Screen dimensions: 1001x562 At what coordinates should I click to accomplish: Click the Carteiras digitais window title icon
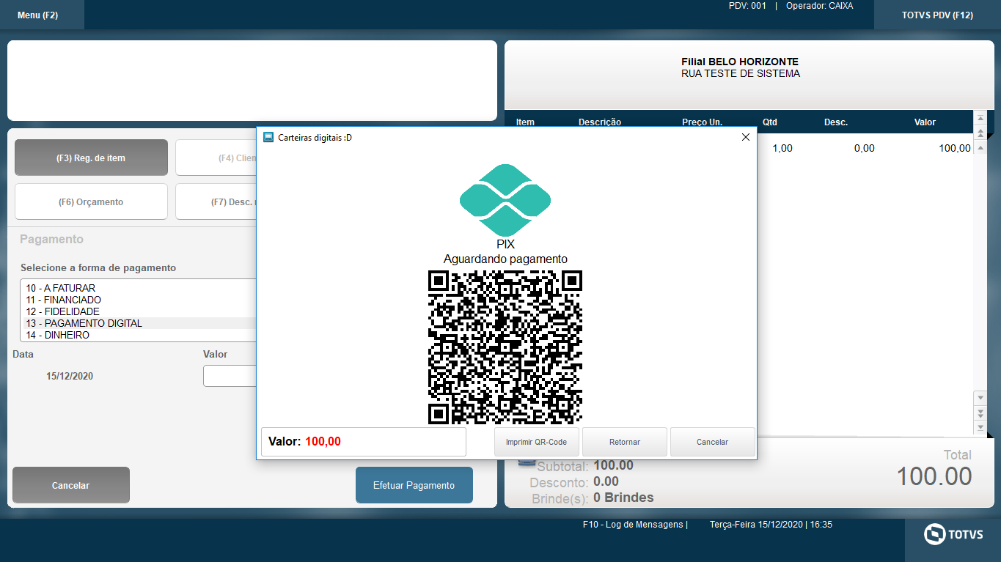pos(268,137)
